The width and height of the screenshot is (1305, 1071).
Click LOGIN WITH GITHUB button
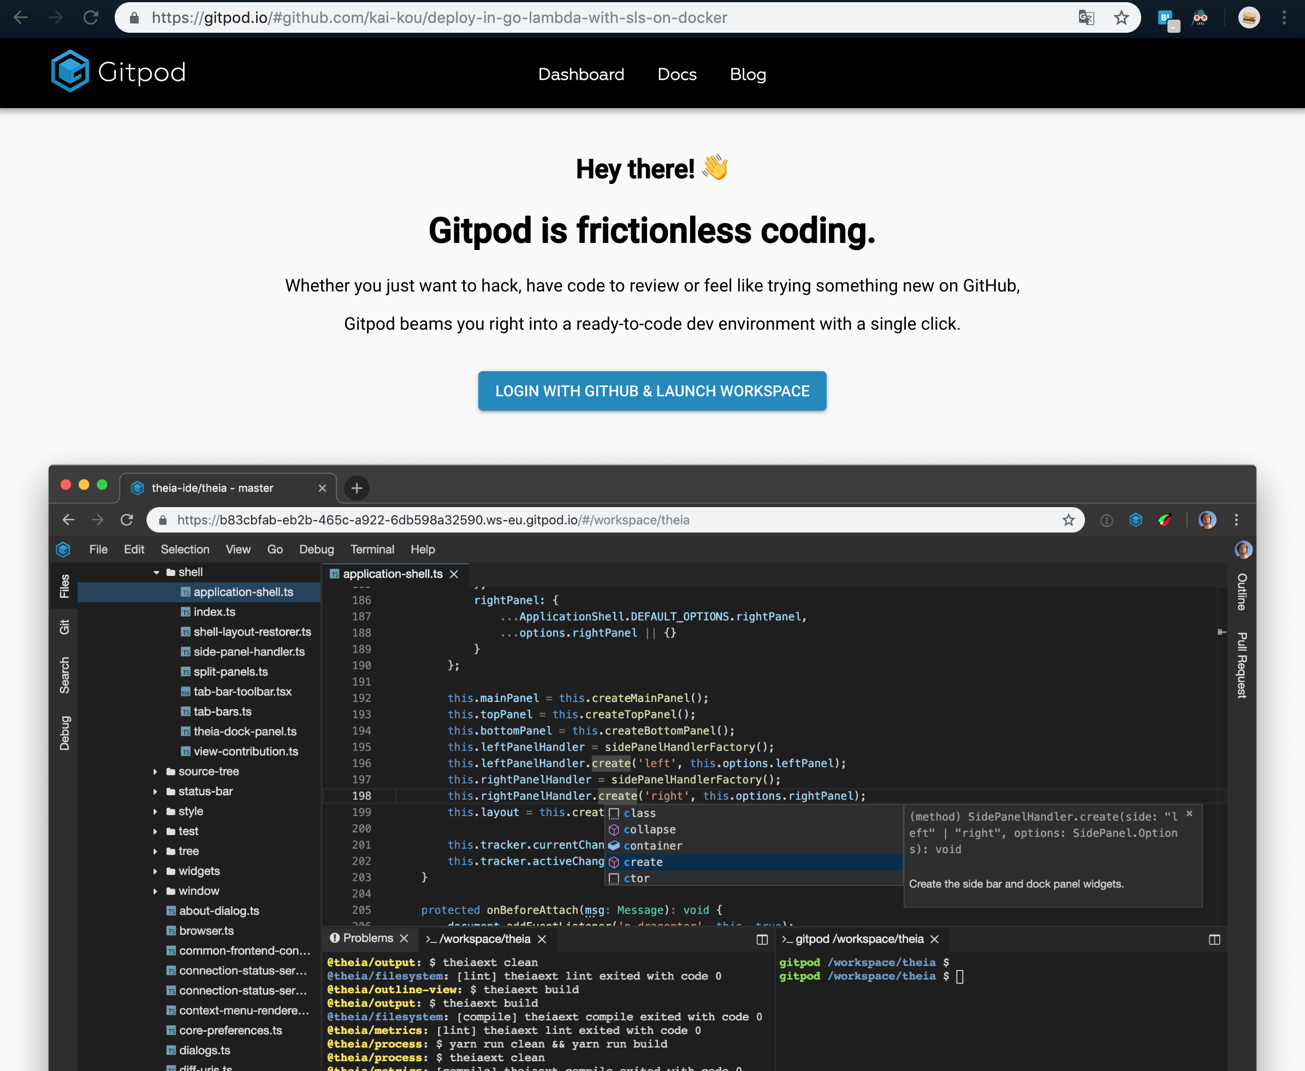pyautogui.click(x=652, y=390)
